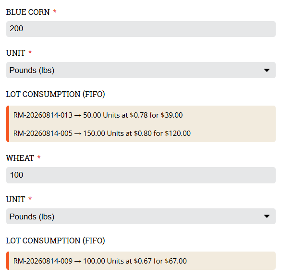Click the Blue Corn quantity field showing 200
The image size is (281, 277).
coord(141,29)
